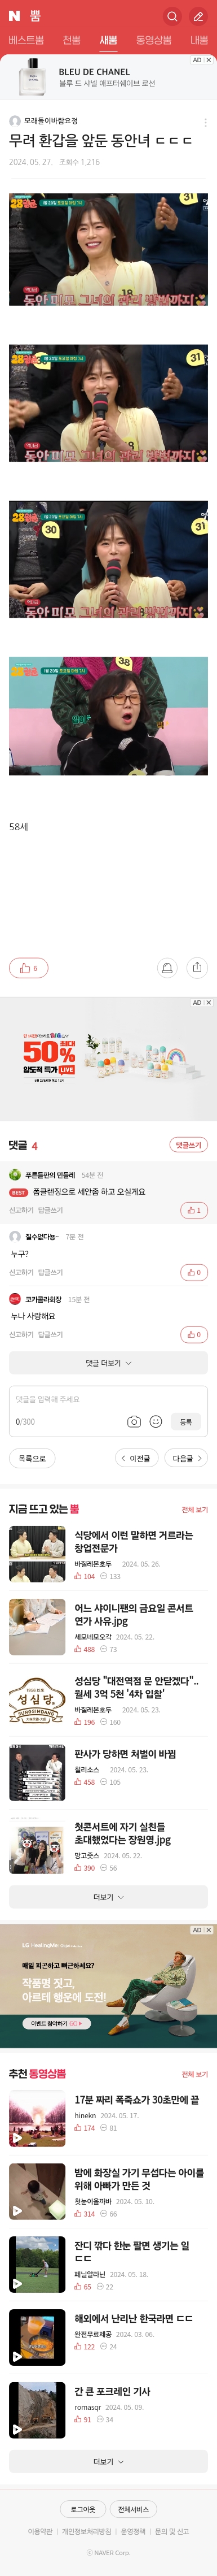This screenshot has height=2576, width=217.
Task: Insert emoticon with smiley icon
Action: click(x=156, y=1421)
